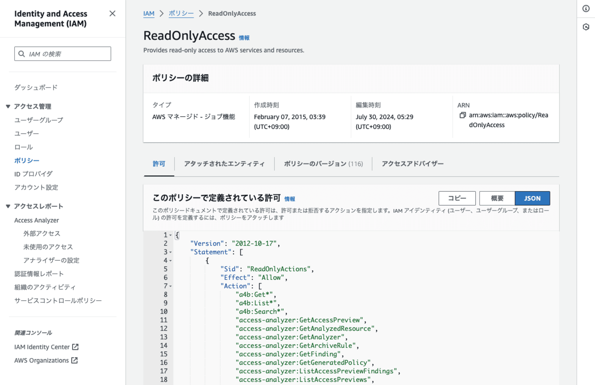Go to ダッシュボード
The height and width of the screenshot is (385, 595).
36,87
